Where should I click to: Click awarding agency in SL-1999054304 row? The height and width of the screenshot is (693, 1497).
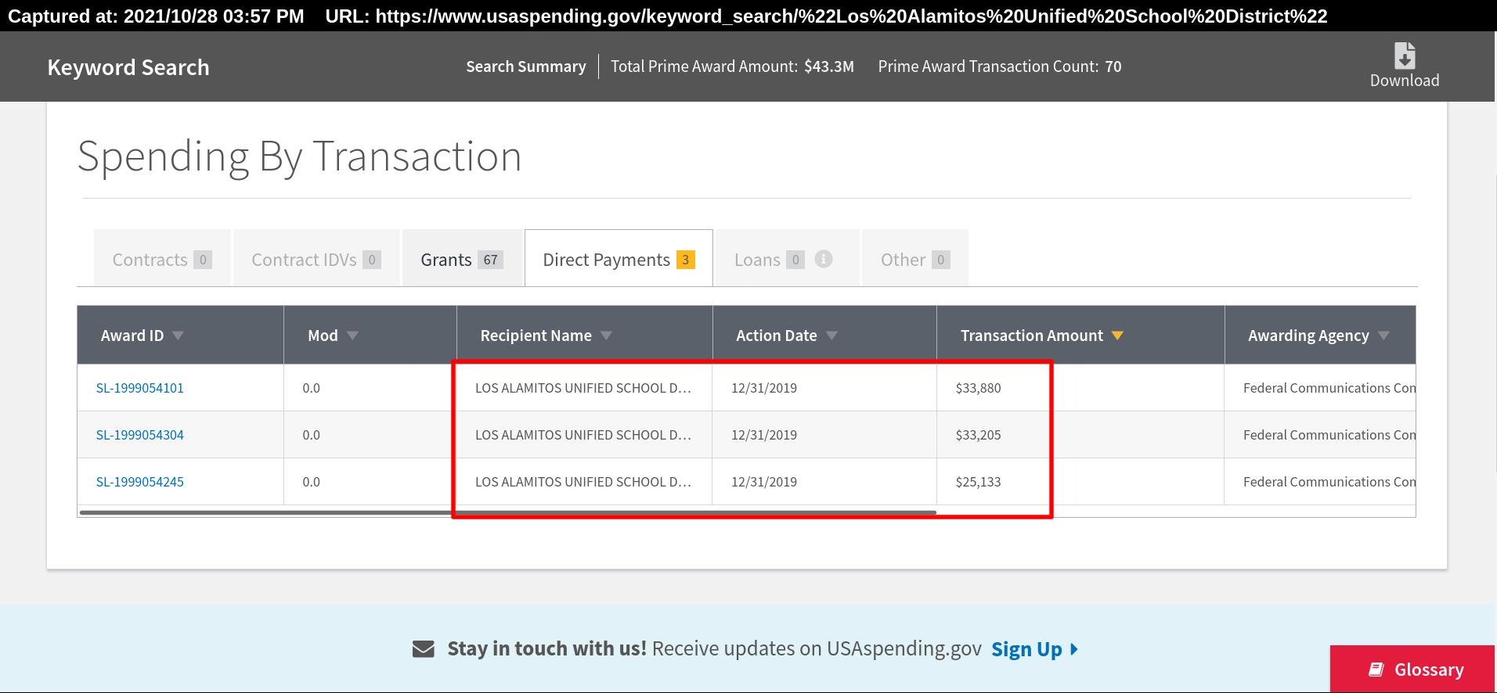click(x=1329, y=435)
